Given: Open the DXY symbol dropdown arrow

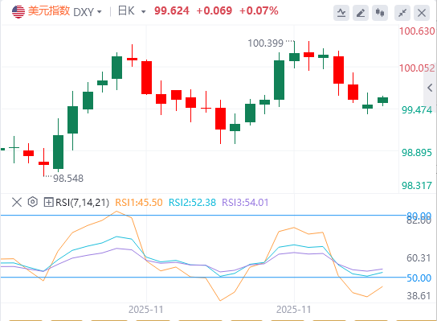Looking at the screenshot, I should click(99, 12).
